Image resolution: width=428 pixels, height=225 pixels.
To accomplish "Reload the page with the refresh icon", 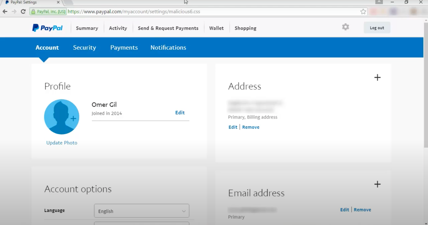I will pos(23,11).
